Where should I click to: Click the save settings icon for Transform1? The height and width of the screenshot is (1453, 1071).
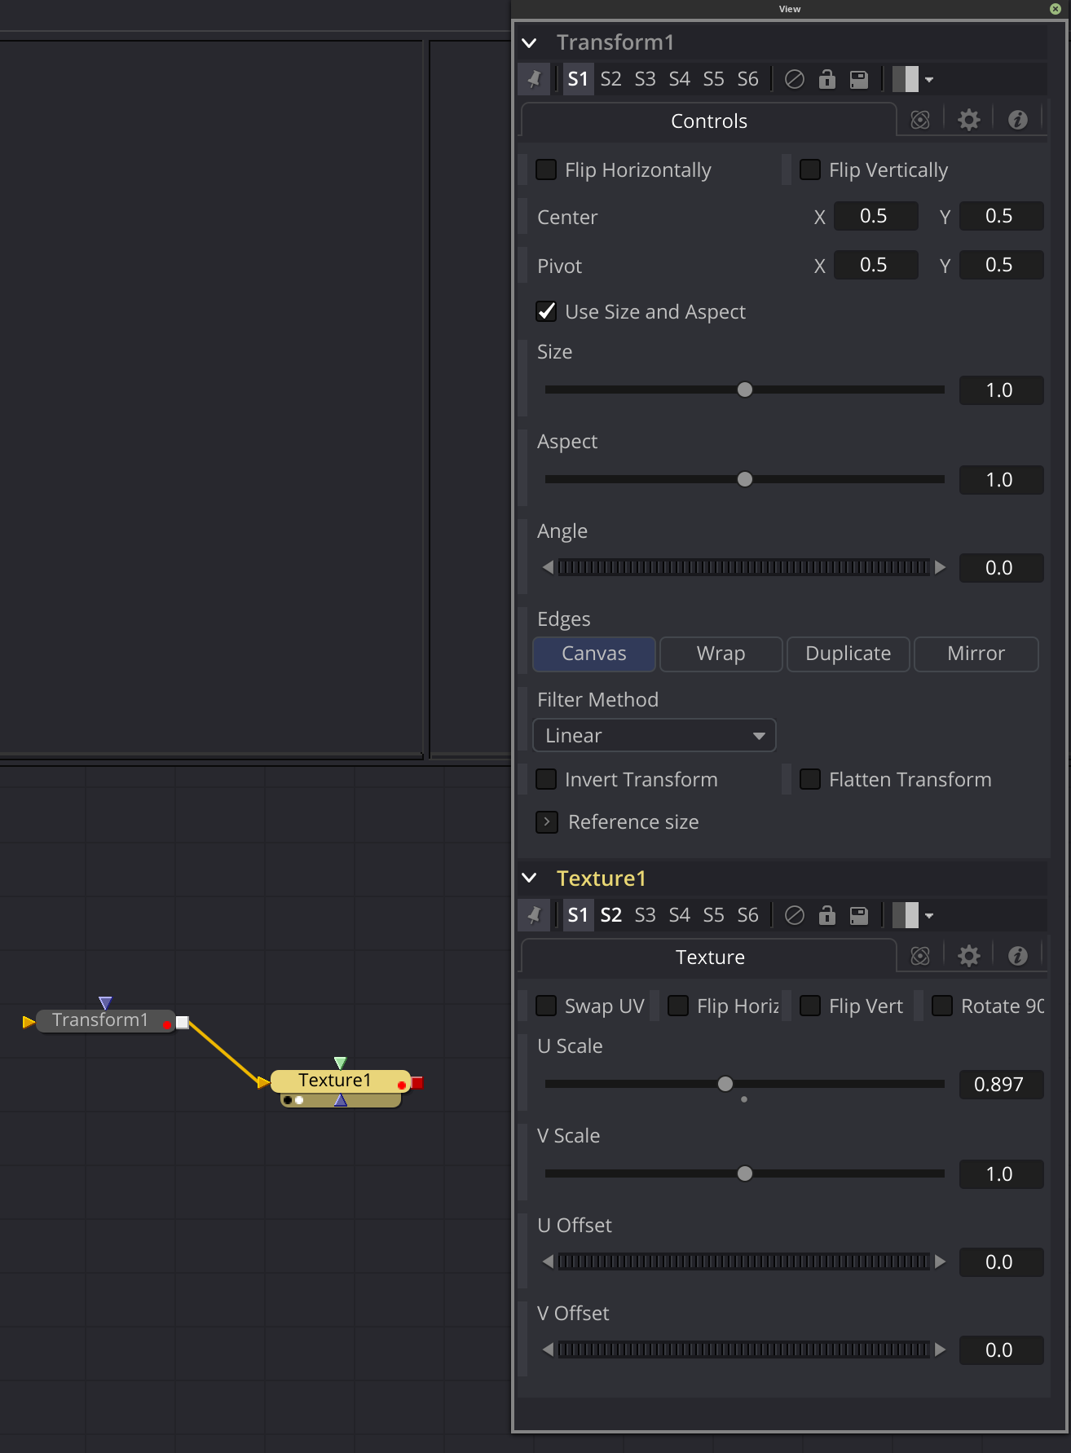click(x=859, y=79)
